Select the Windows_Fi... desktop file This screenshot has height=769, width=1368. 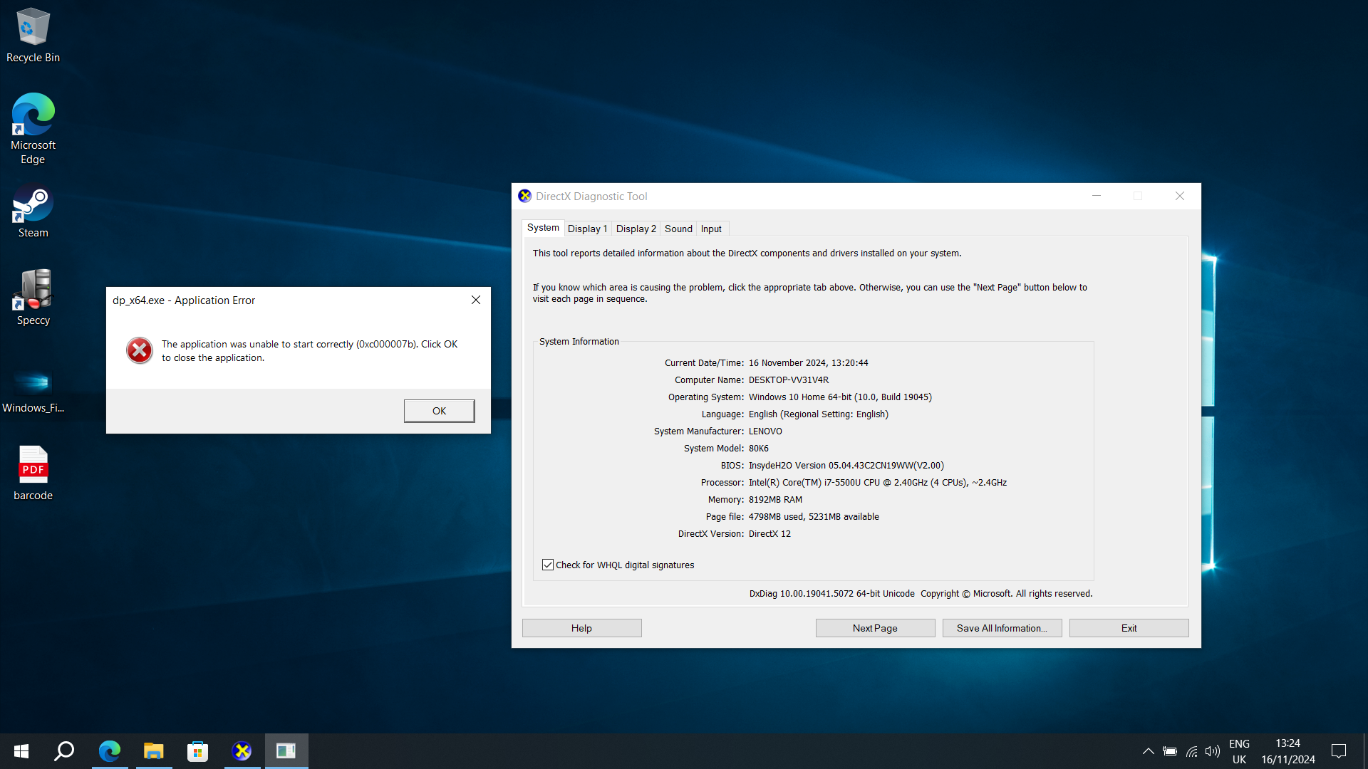click(33, 389)
